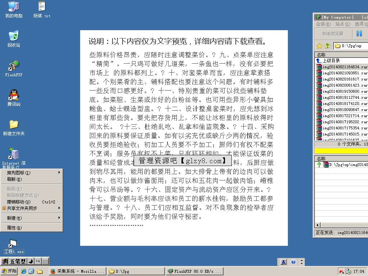
Task: Select the 腾讯QQ penguin shortcut
Action: pos(14,98)
